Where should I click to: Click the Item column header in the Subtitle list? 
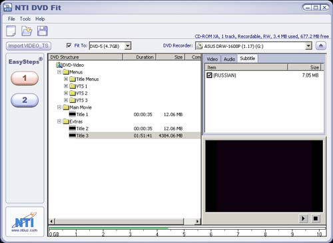[x=246, y=67]
